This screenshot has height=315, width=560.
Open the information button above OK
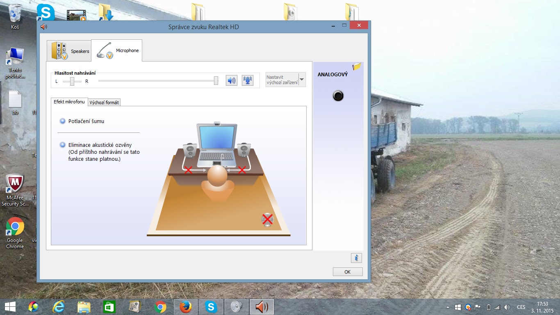(x=356, y=258)
